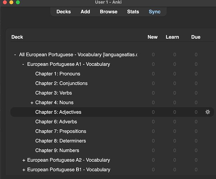The width and height of the screenshot is (216, 179).
Task: Expand Chapter 4: Nouns subdecks
Action: coord(32,103)
